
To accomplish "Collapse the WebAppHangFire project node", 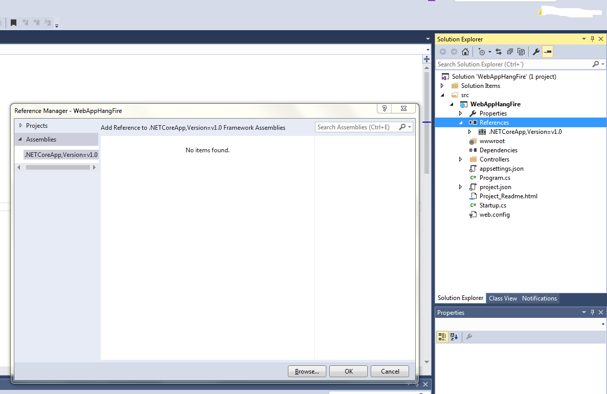I will (x=452, y=104).
